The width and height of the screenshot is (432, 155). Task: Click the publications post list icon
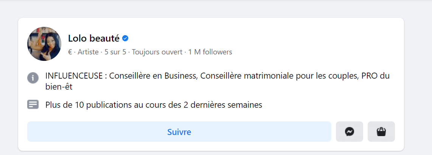click(x=33, y=105)
